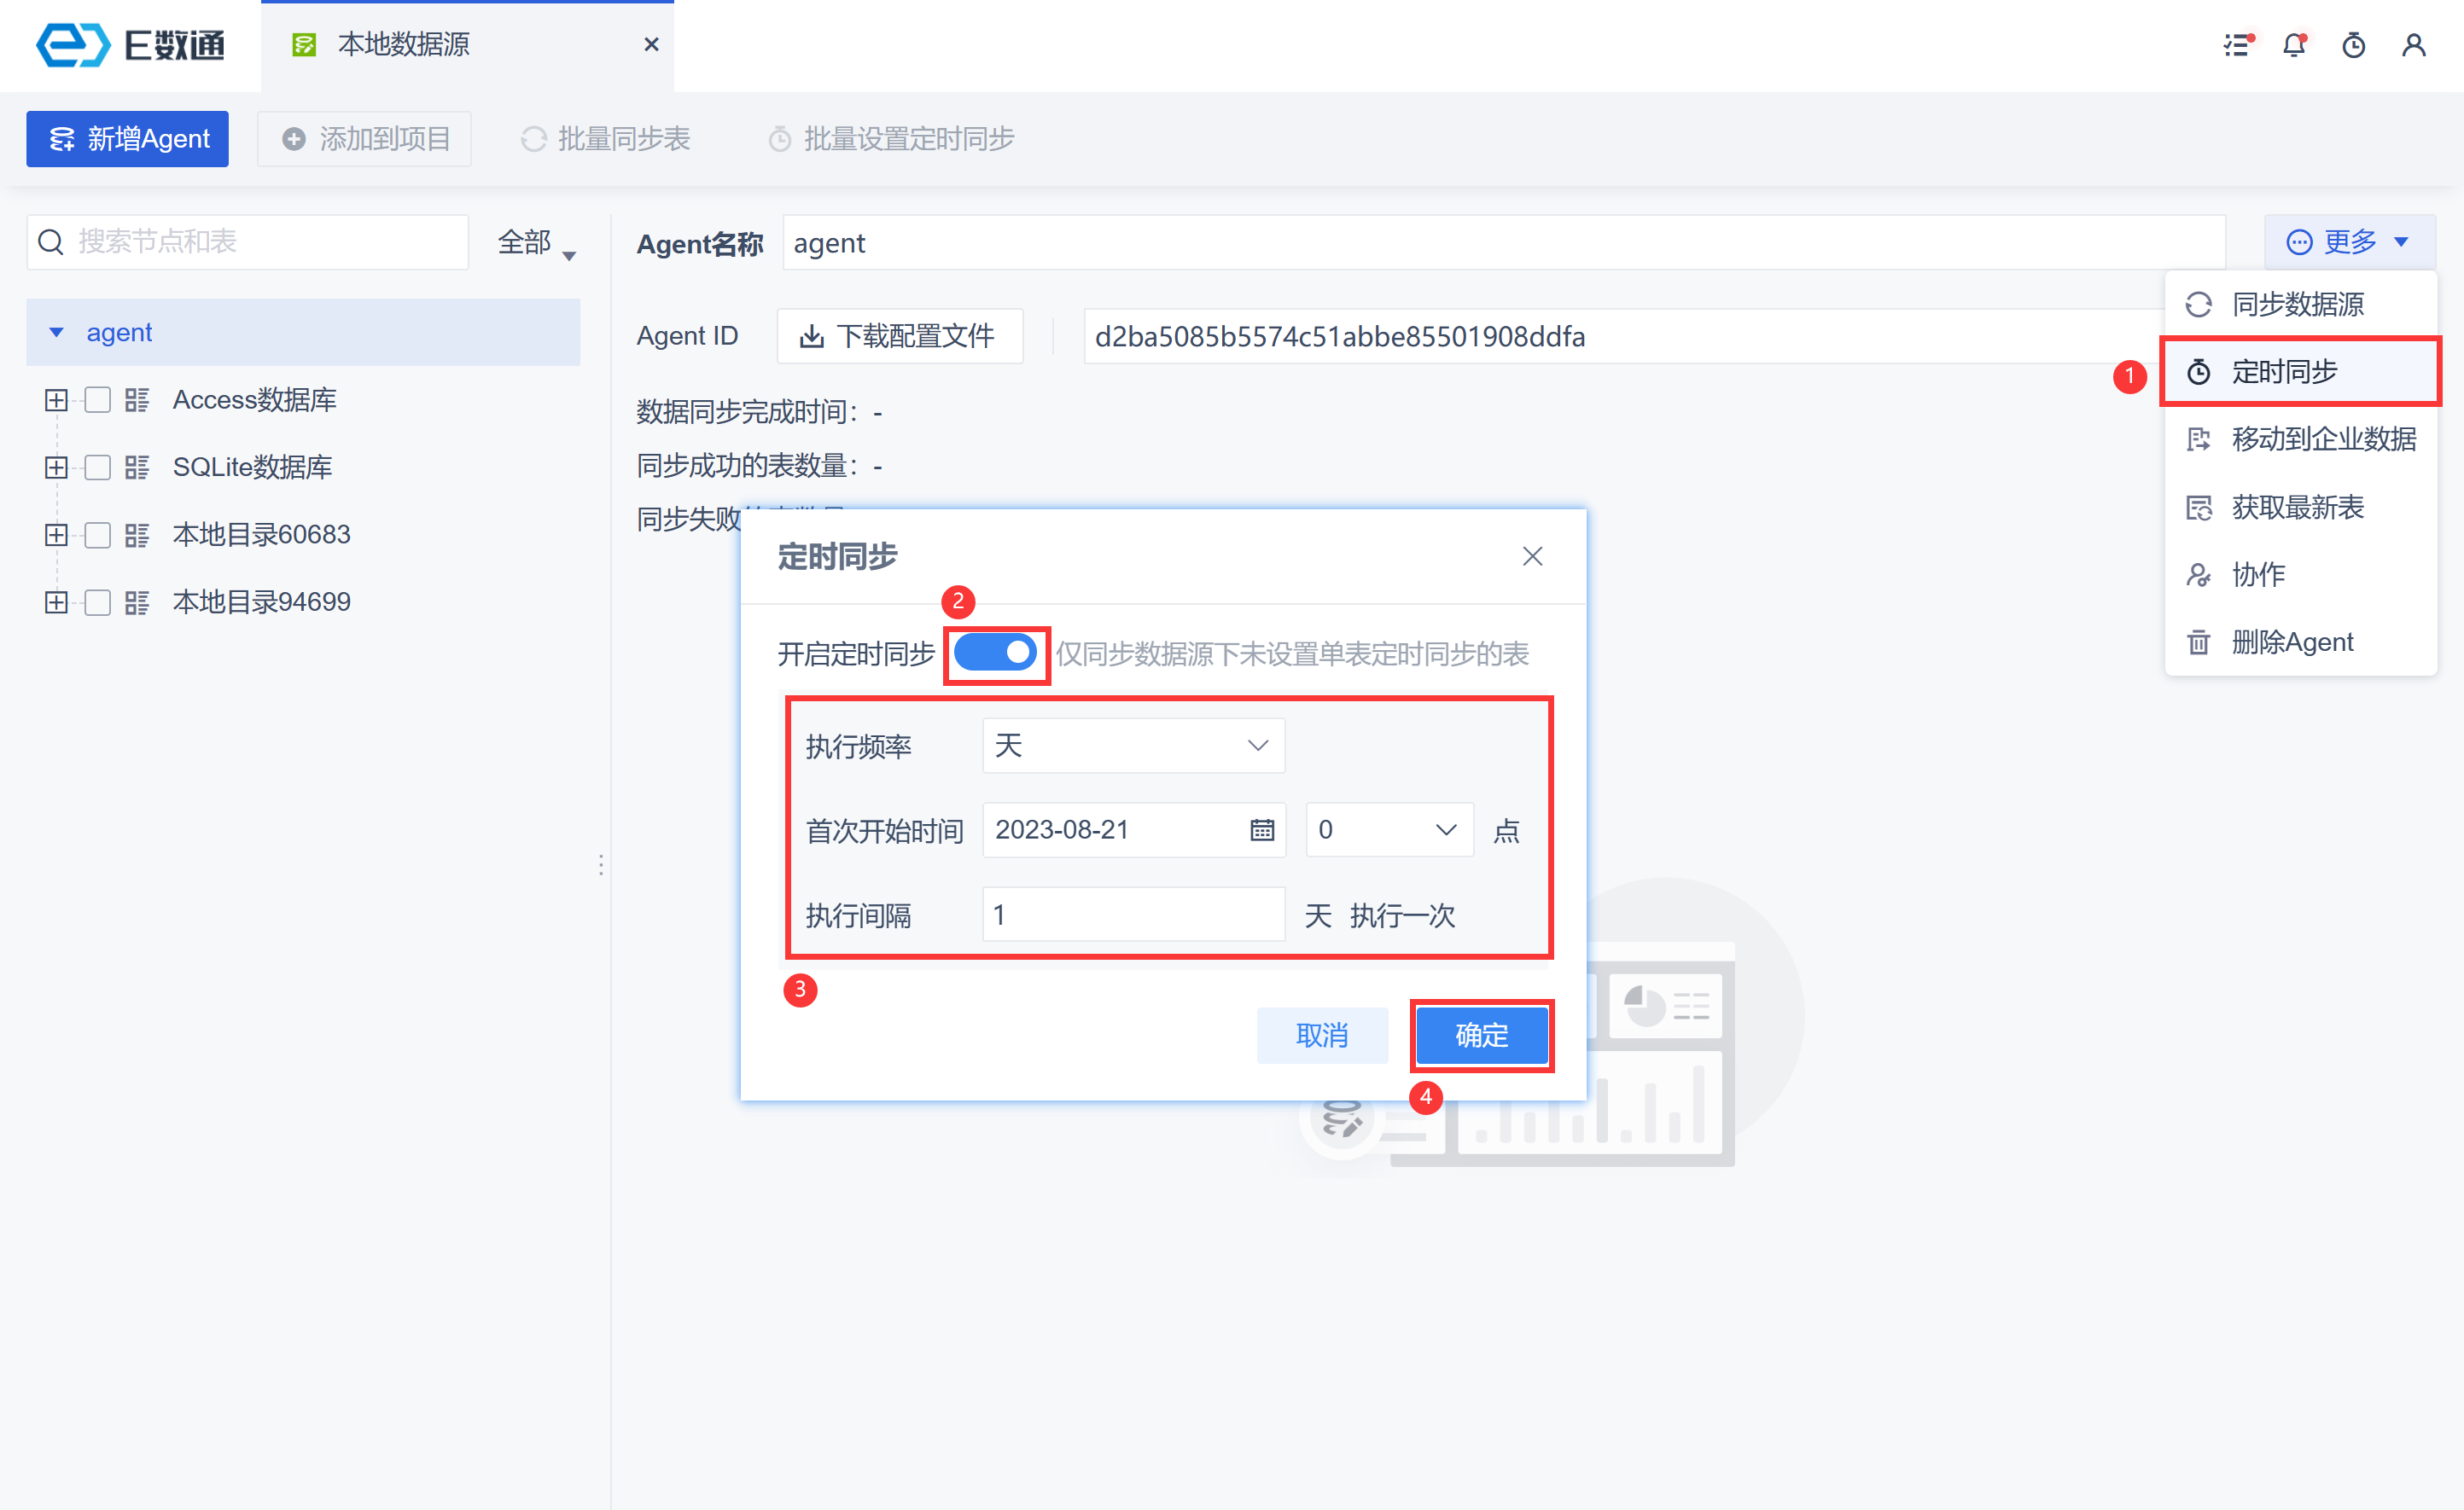Open the 执行频率 dropdown
The image size is (2464, 1510).
point(1133,746)
